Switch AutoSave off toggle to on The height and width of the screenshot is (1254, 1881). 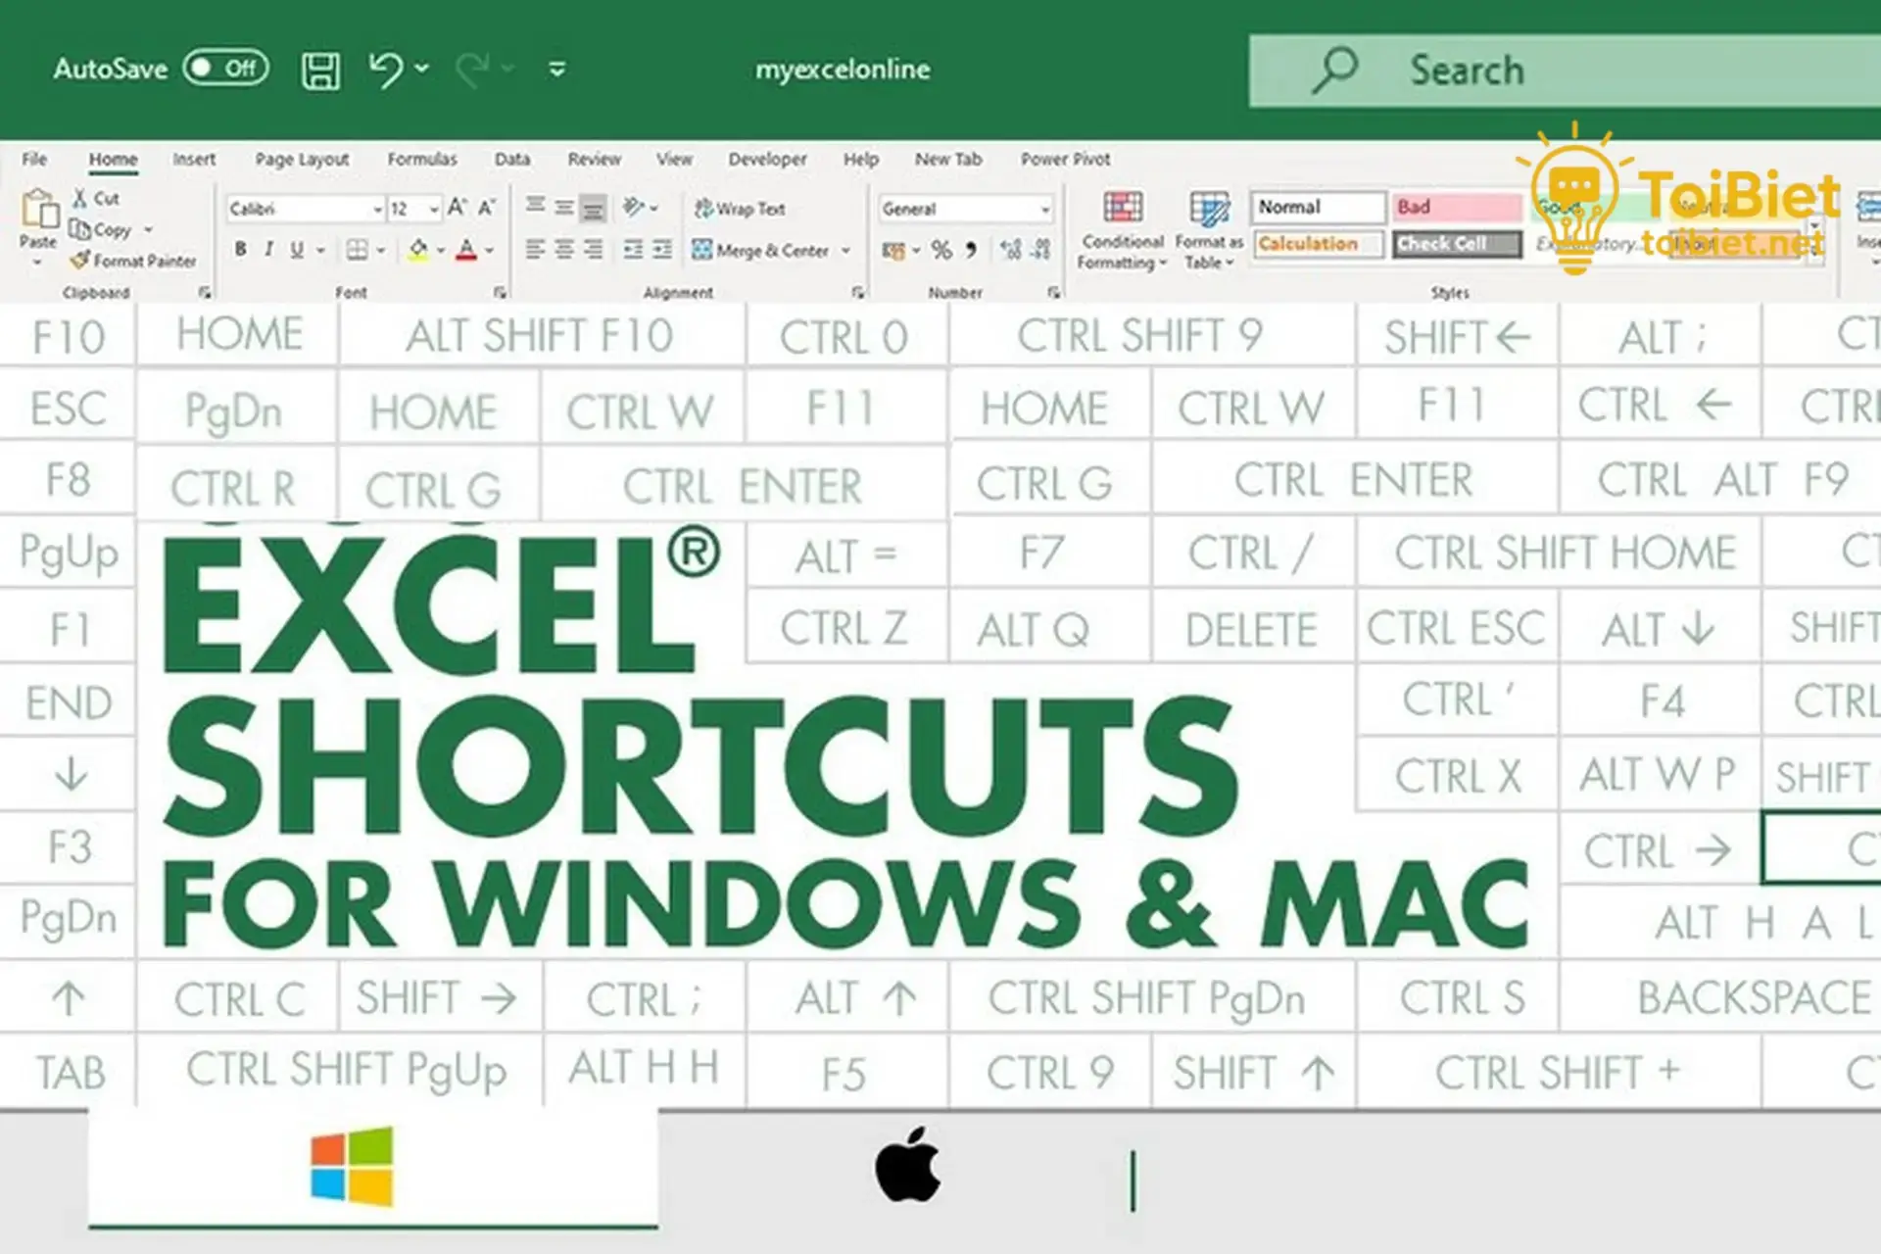coord(224,69)
